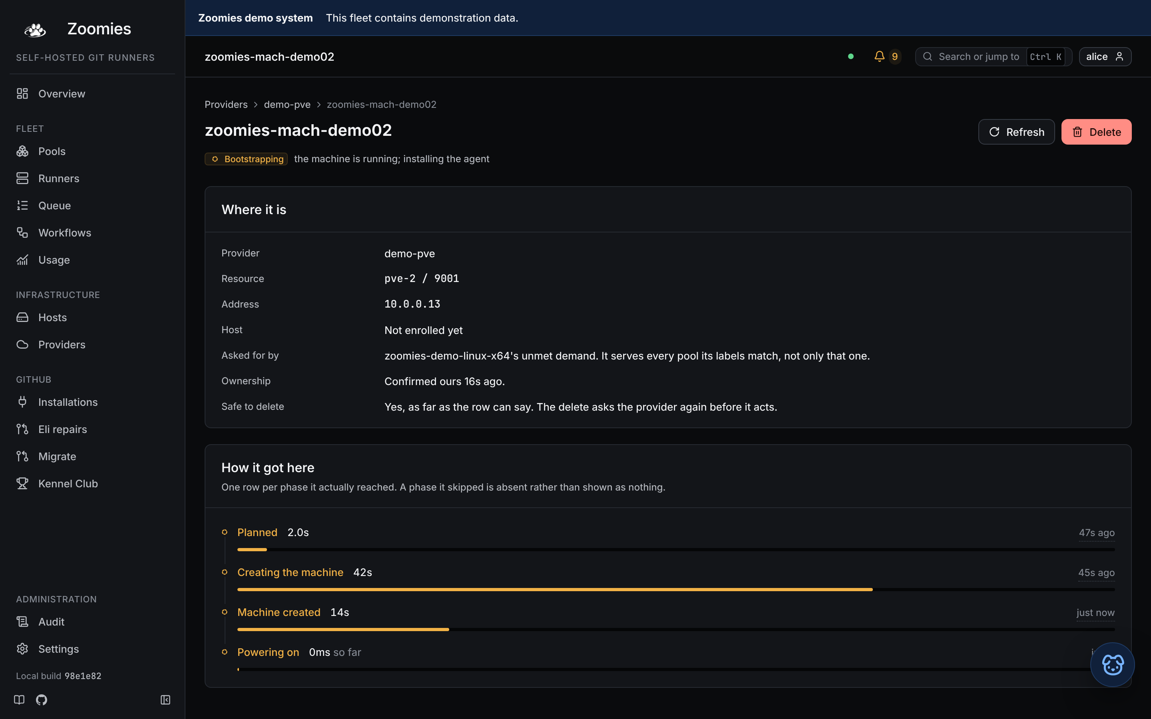The width and height of the screenshot is (1151, 719).
Task: Click the address value 10.0.0.13
Action: (412, 304)
